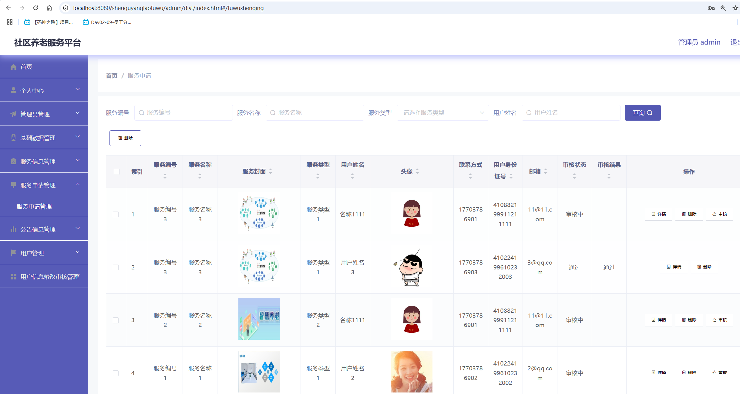Click the flag icon beside 用户管理
The height and width of the screenshot is (394, 740).
[x=13, y=253]
